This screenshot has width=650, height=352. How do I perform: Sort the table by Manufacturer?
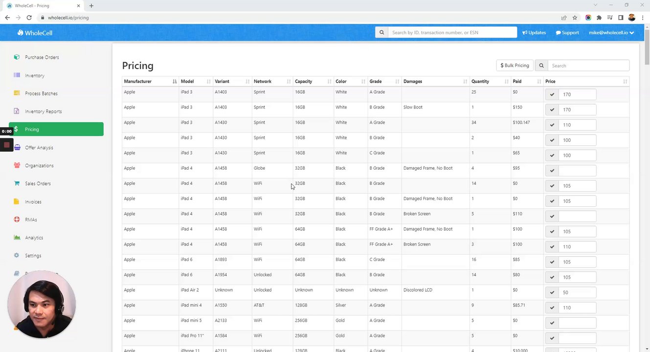click(x=150, y=81)
